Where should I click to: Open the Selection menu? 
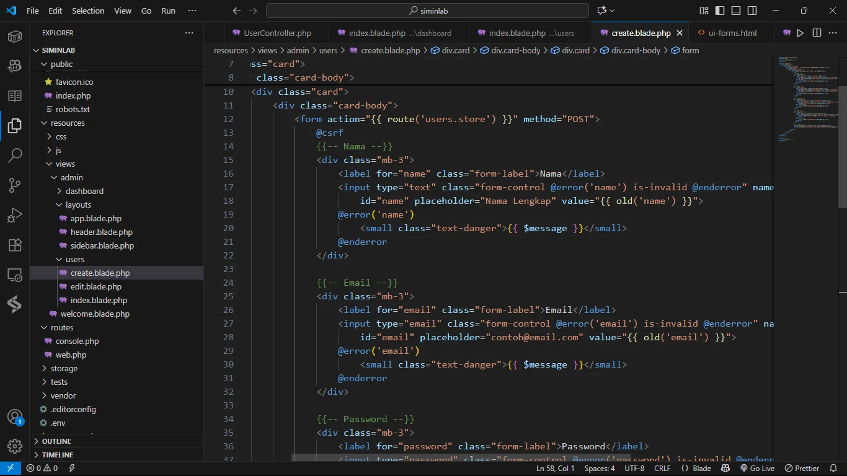click(88, 11)
